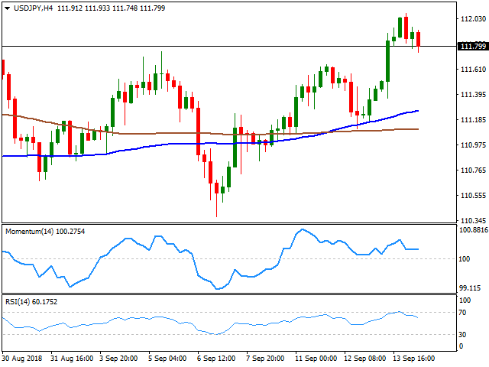489x367 pixels.
Task: Click the 12 Sep 08:00 time label
Action: (x=365, y=359)
